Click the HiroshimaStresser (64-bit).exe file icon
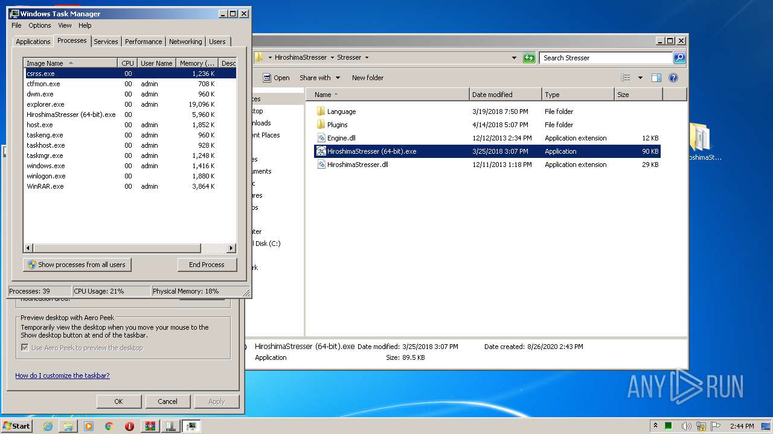The image size is (773, 434). point(321,151)
